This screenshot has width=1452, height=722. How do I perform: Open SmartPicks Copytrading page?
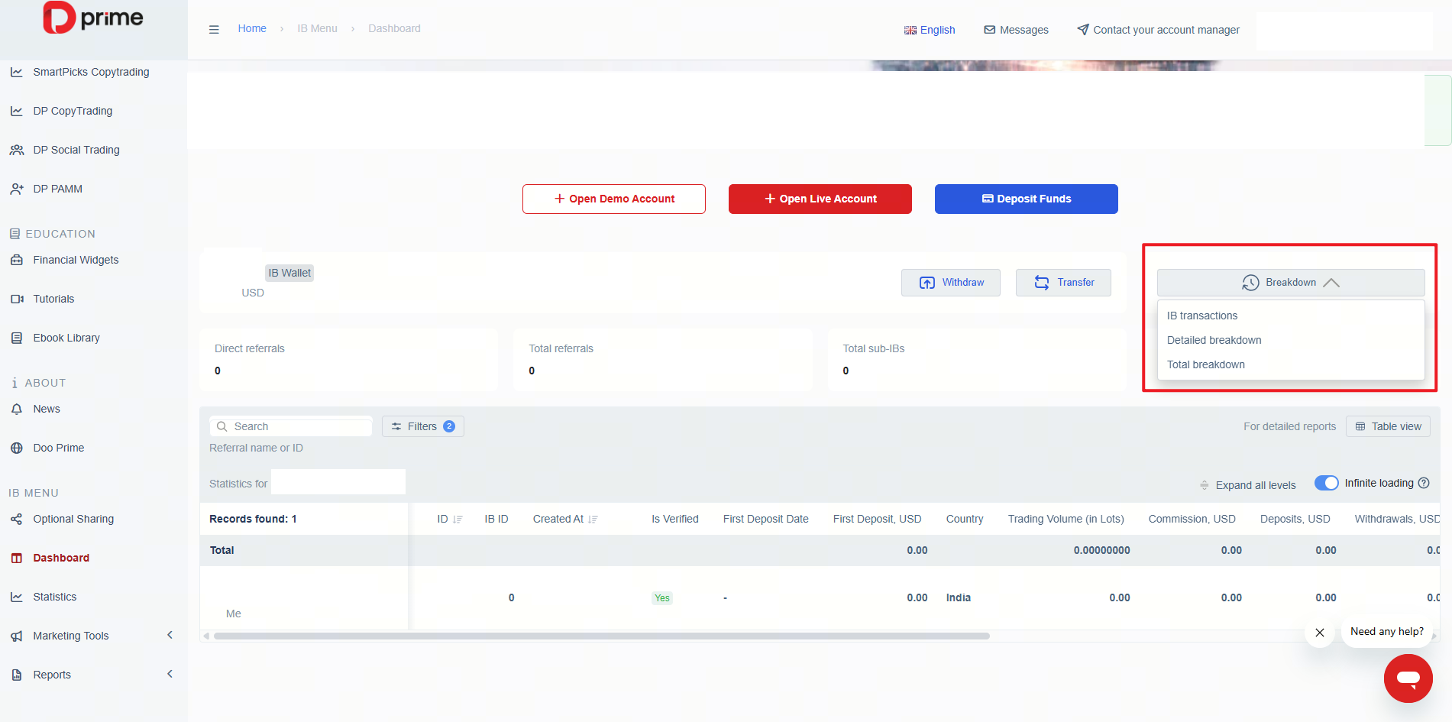(x=91, y=72)
